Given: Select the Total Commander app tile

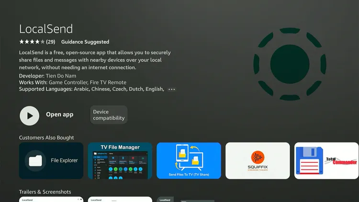Looking at the screenshot, I should (x=326, y=160).
